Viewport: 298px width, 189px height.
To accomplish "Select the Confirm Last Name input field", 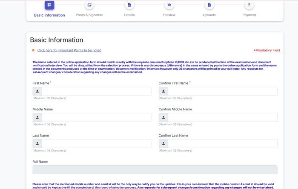I will tap(222, 144).
